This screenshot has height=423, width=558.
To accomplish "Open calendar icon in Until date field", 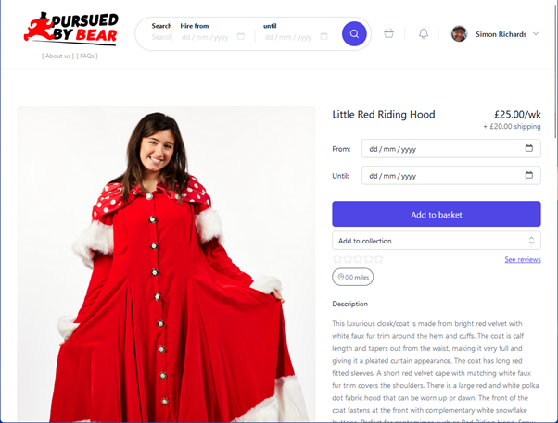I will [529, 175].
